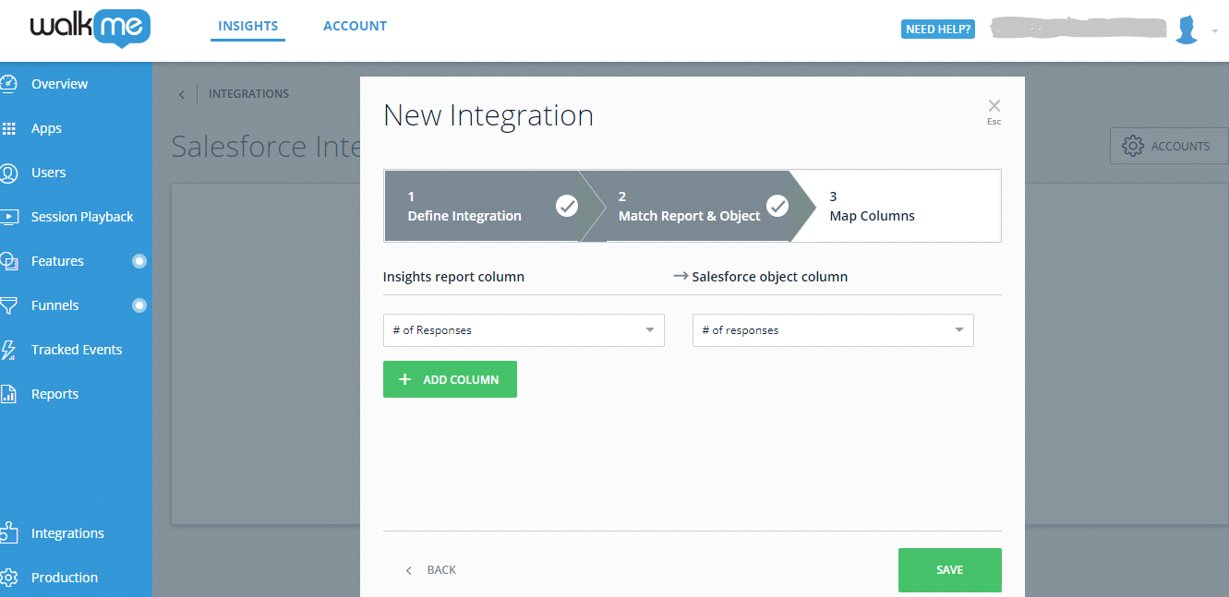The width and height of the screenshot is (1229, 597).
Task: Click the 'Insights report column' header
Action: [x=453, y=277]
